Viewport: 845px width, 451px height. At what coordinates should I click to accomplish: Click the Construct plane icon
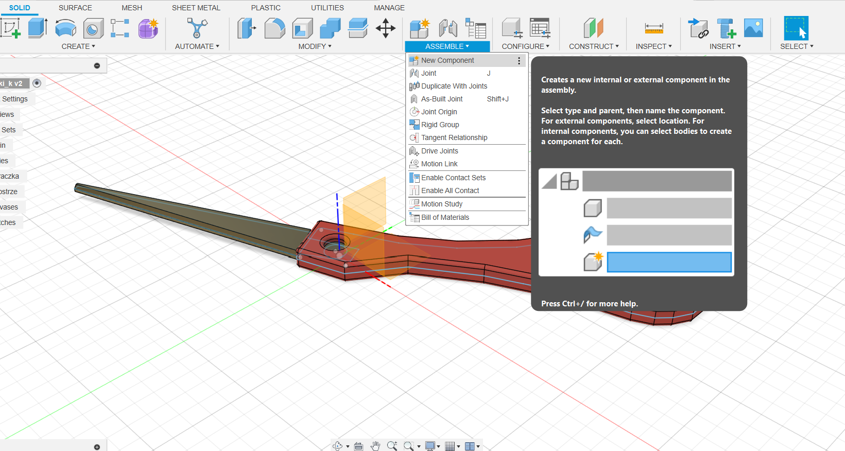(x=593, y=28)
